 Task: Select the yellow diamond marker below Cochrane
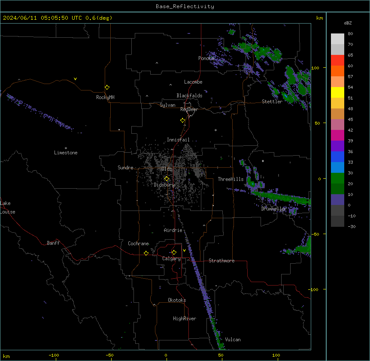pyautogui.click(x=146, y=253)
